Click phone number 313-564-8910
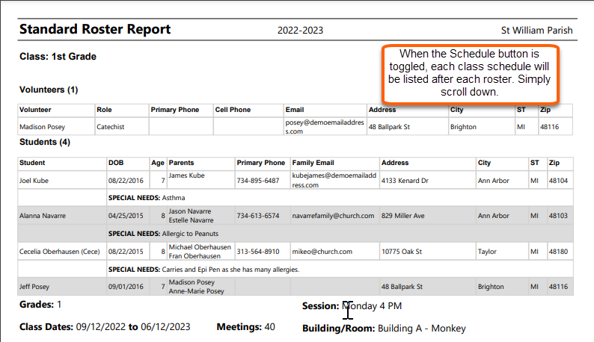This screenshot has height=342, width=594. click(257, 252)
